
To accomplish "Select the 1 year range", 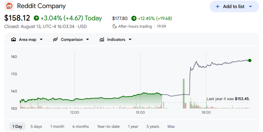I will tap(133, 127).
